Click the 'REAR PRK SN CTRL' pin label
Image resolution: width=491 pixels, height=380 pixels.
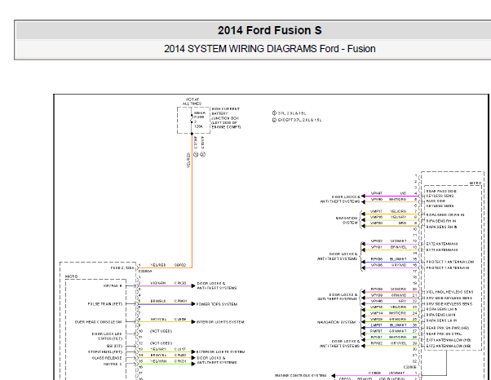pos(444,334)
